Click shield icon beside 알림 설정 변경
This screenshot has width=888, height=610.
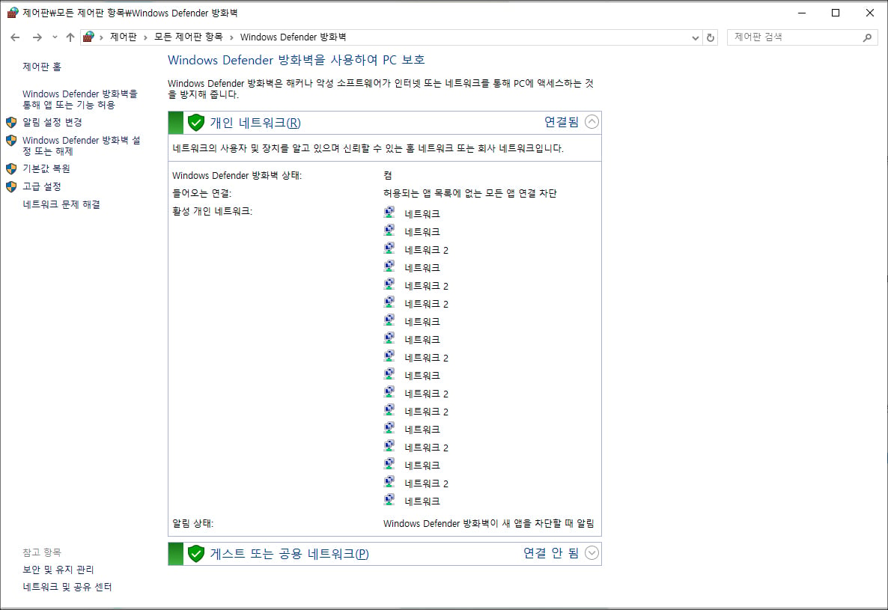11,122
